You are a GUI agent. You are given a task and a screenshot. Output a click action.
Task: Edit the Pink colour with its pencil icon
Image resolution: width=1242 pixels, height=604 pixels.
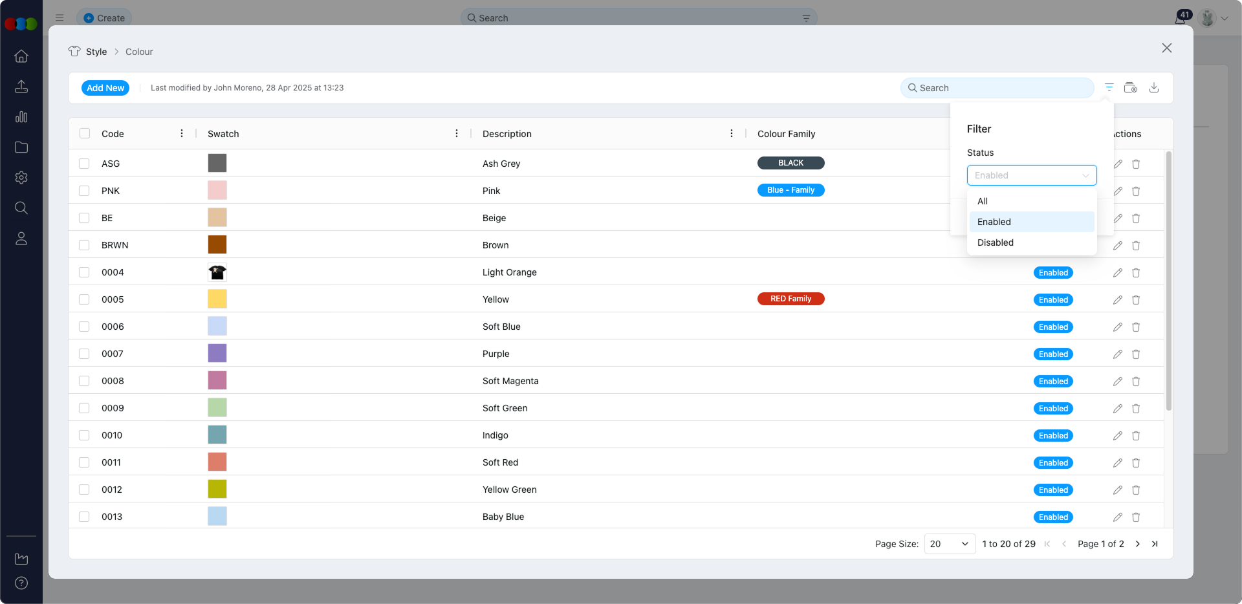coord(1117,191)
